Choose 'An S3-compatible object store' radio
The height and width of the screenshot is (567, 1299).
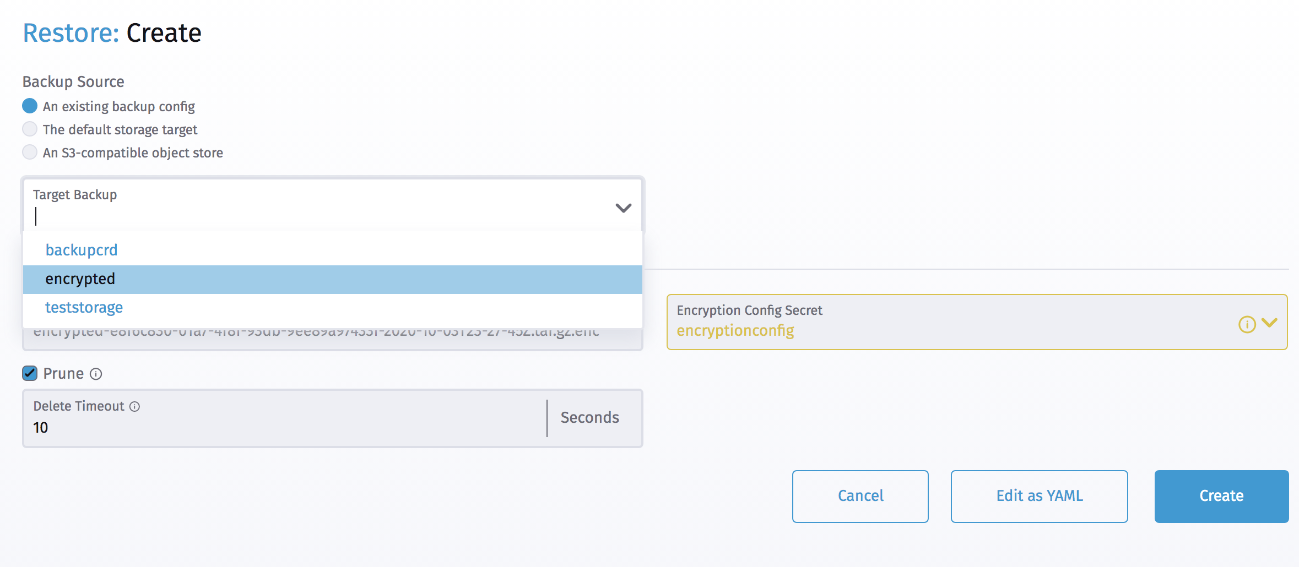click(30, 152)
